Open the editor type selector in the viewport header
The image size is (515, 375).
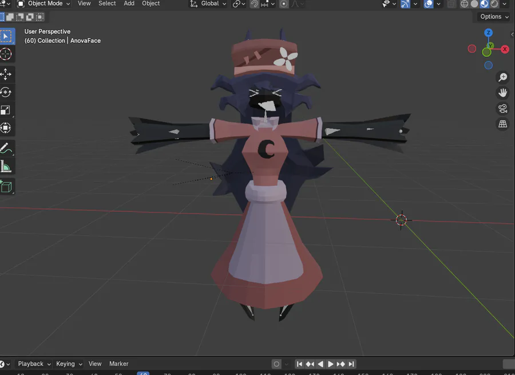point(6,3)
